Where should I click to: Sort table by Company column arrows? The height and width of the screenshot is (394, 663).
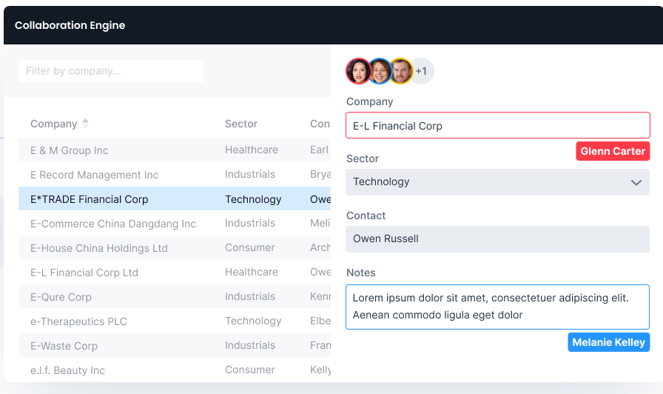85,124
